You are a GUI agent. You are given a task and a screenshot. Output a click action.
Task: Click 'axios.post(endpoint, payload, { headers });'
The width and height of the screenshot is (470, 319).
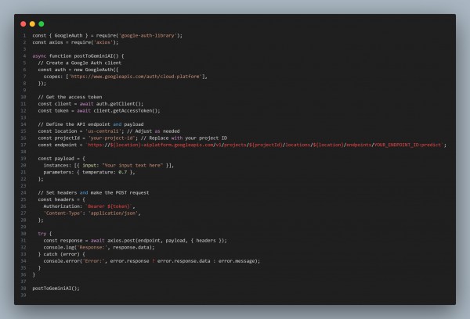coord(167,241)
